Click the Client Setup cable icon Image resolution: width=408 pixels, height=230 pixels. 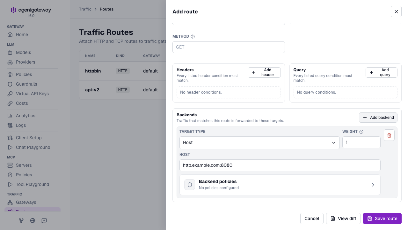point(10,138)
